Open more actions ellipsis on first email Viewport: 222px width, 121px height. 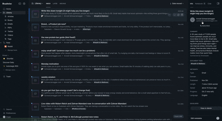pos(169,15)
